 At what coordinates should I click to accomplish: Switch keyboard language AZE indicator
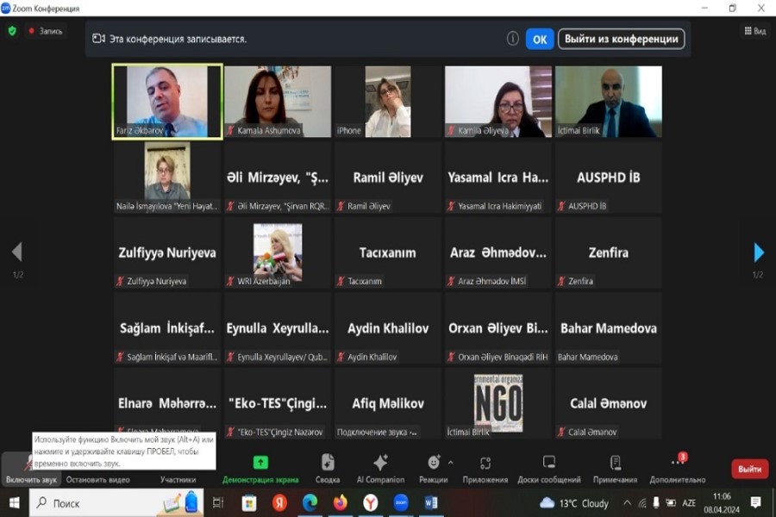point(689,503)
